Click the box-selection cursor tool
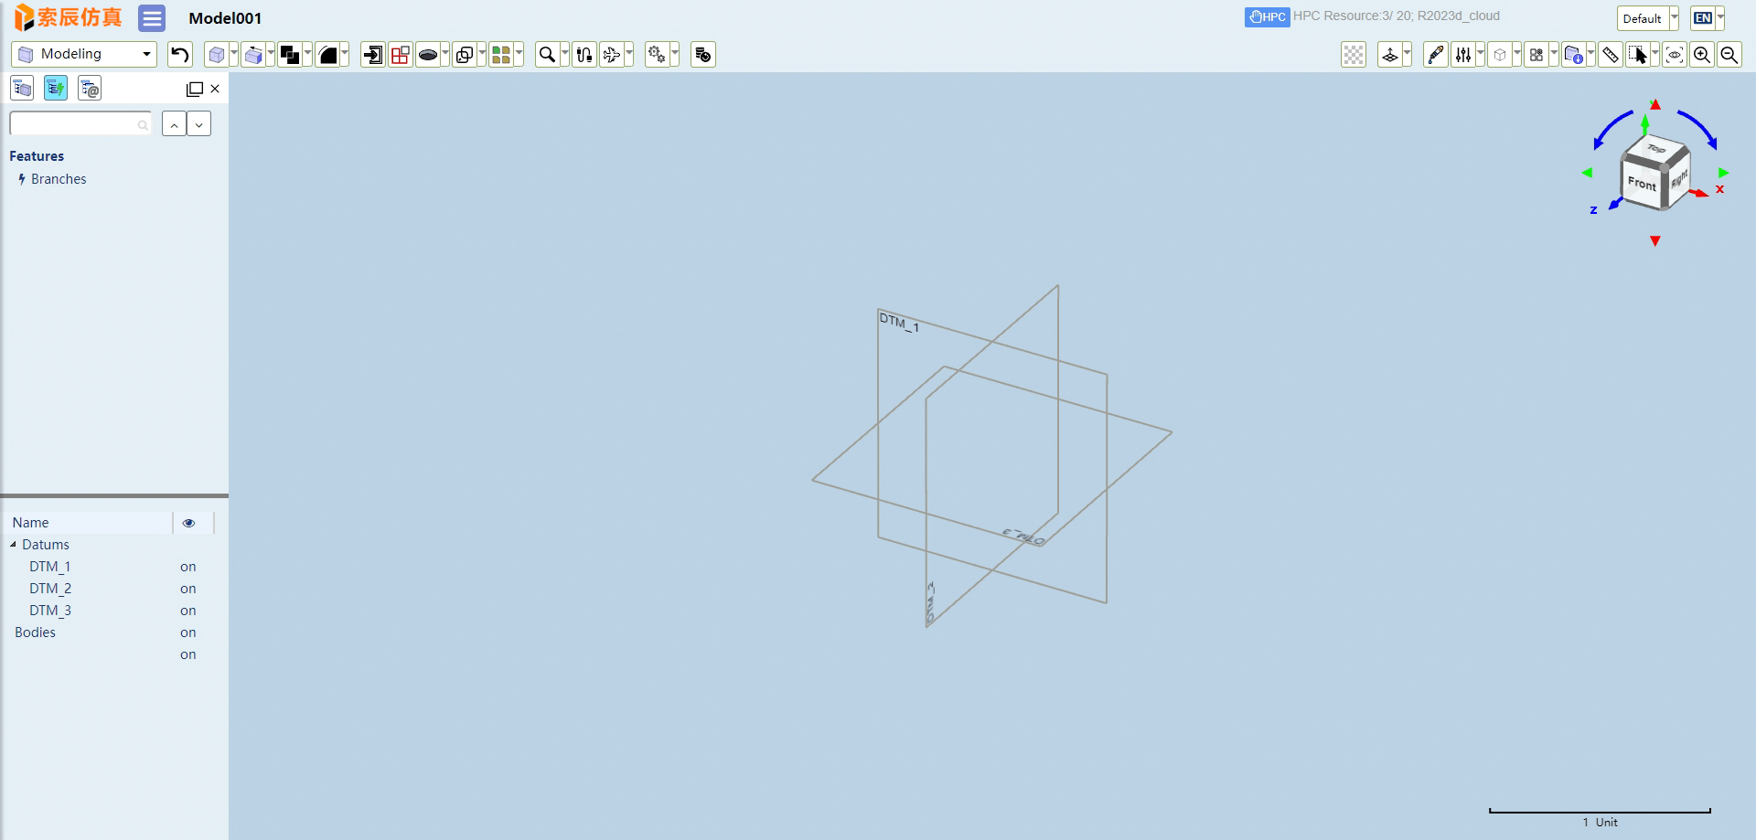This screenshot has width=1756, height=840. (x=1638, y=55)
